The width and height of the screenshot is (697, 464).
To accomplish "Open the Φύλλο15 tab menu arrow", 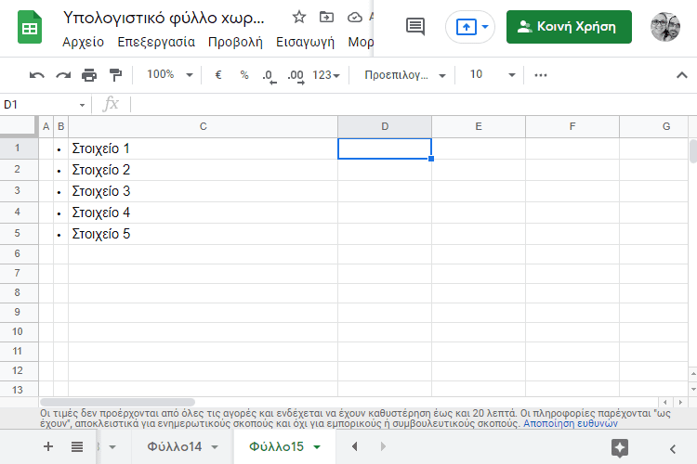I will (x=317, y=447).
